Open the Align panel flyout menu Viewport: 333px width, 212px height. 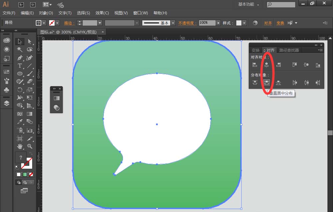pos(320,50)
